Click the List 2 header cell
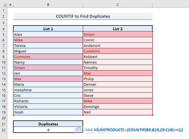Image resolution: width=189 pixels, height=139 pixels. point(118,29)
